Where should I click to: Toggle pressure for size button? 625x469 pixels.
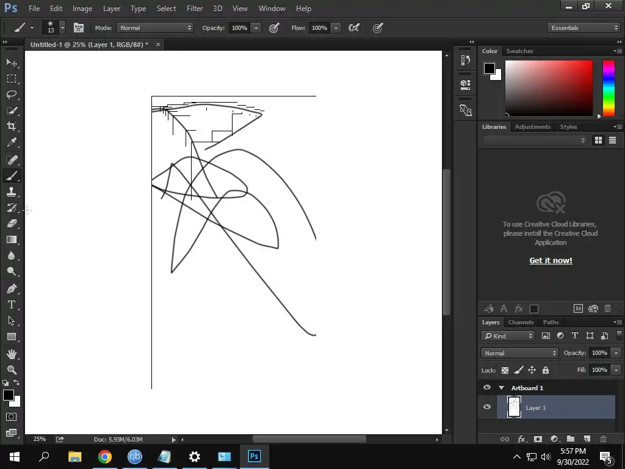click(378, 27)
